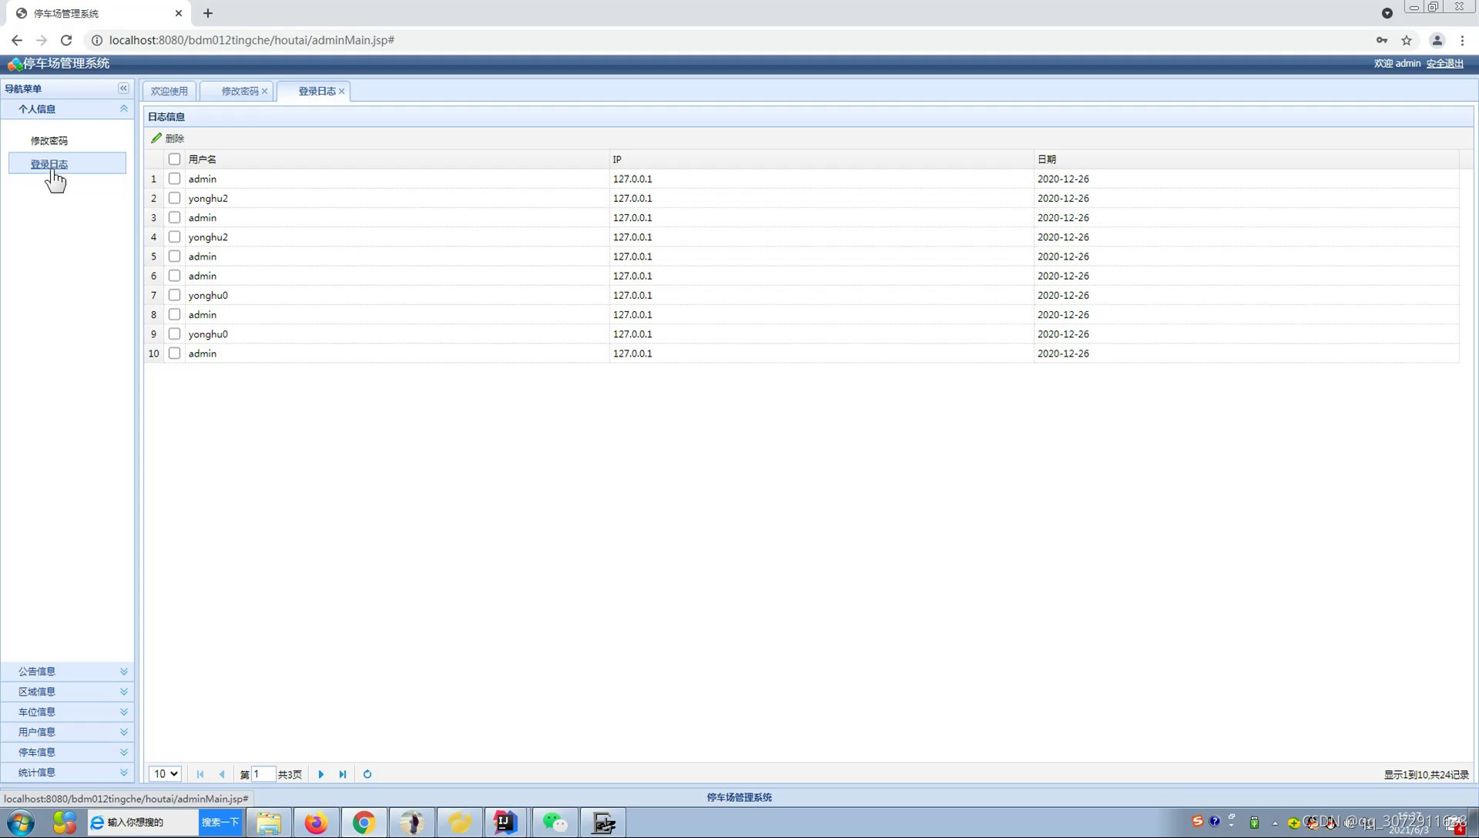Expand 公告信息 section
This screenshot has height=838, width=1479.
(x=67, y=672)
